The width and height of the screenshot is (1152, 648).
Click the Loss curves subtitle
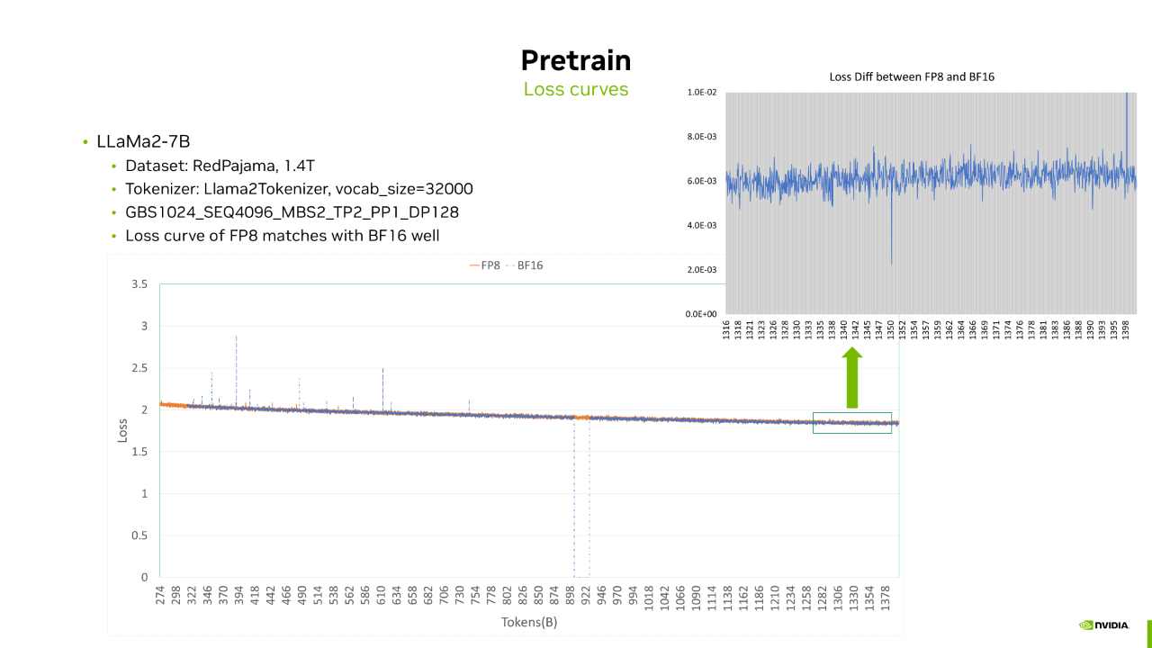[x=576, y=89]
